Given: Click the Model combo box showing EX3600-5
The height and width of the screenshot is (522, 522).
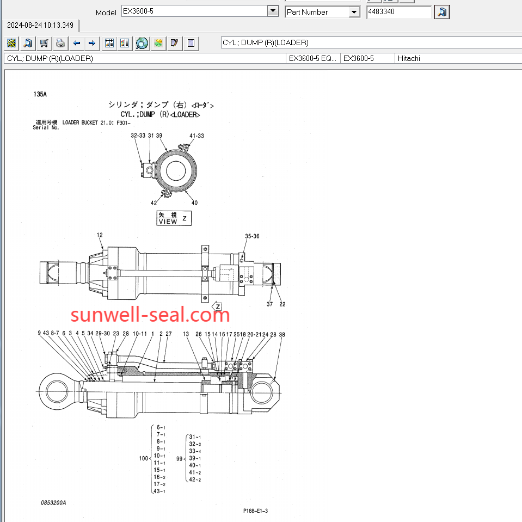Looking at the screenshot, I should click(x=194, y=11).
